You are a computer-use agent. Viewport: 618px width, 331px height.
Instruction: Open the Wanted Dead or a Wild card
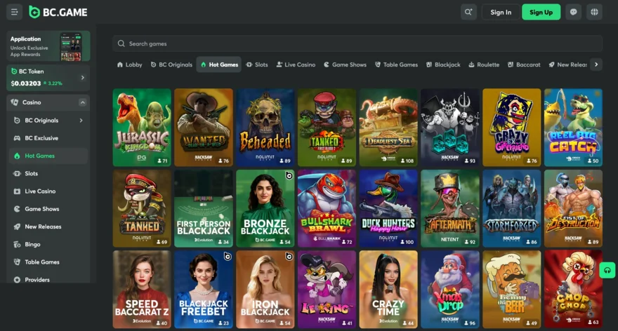pos(204,128)
